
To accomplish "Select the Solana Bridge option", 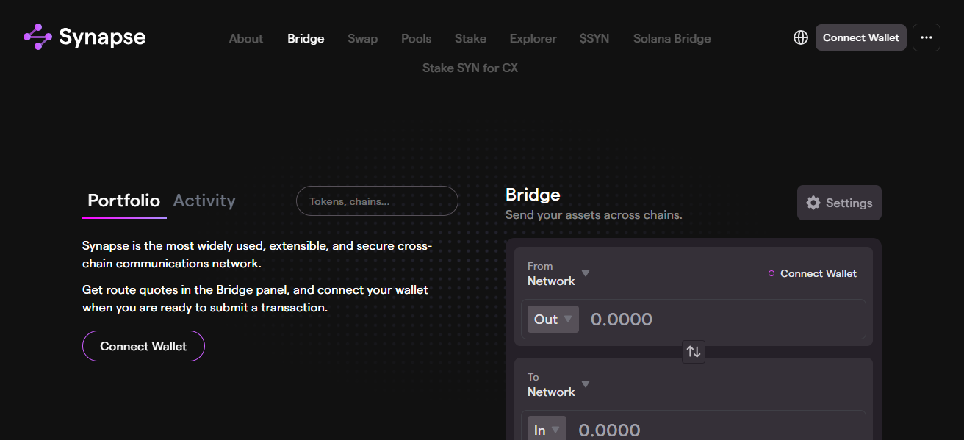I will tap(672, 38).
